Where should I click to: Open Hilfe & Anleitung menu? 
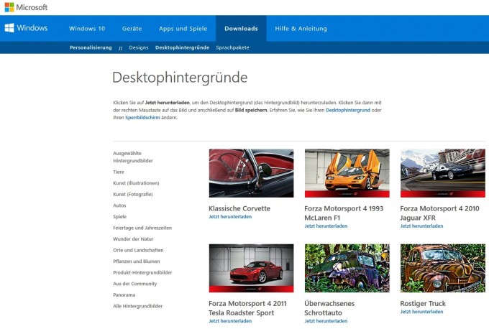(x=301, y=29)
